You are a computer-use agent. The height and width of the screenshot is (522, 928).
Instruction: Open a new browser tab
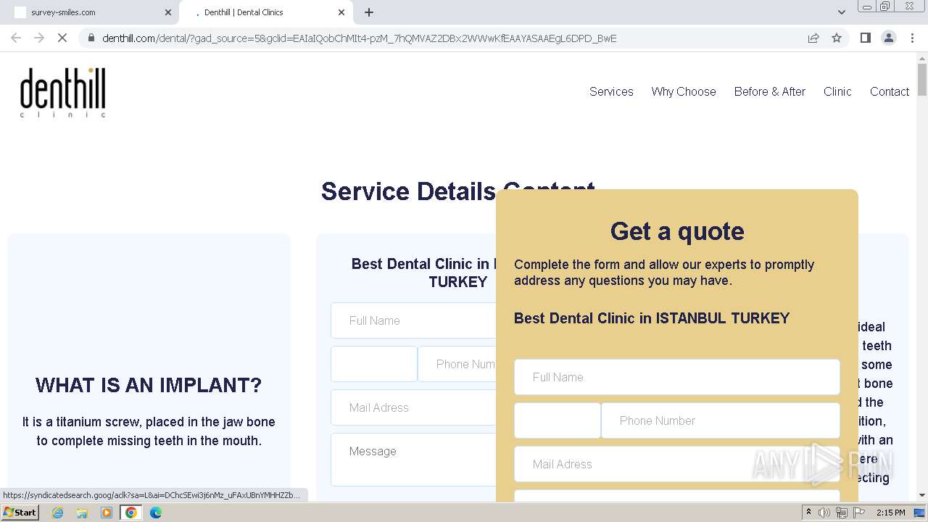(x=369, y=12)
